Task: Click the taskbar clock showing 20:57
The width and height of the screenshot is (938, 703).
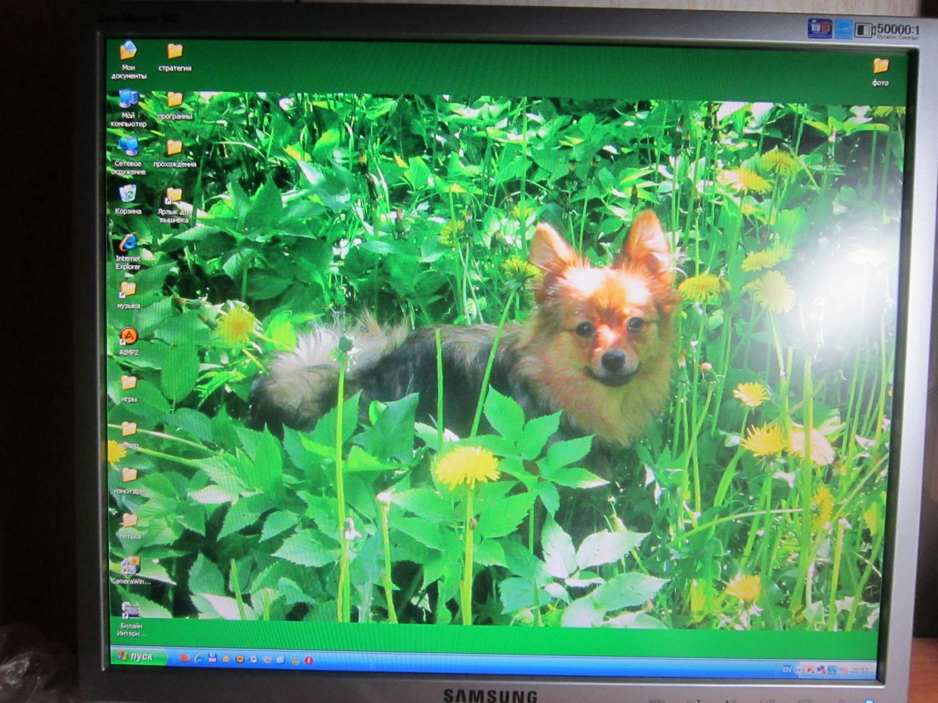Action: pyautogui.click(x=859, y=671)
